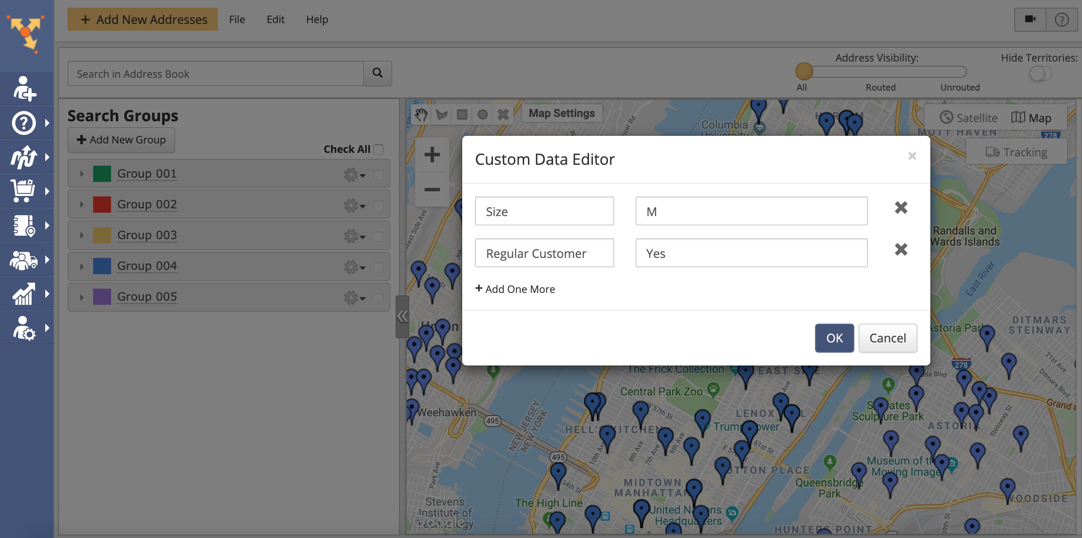Click the Yes value input field
Image resolution: width=1082 pixels, height=538 pixels.
tap(751, 253)
